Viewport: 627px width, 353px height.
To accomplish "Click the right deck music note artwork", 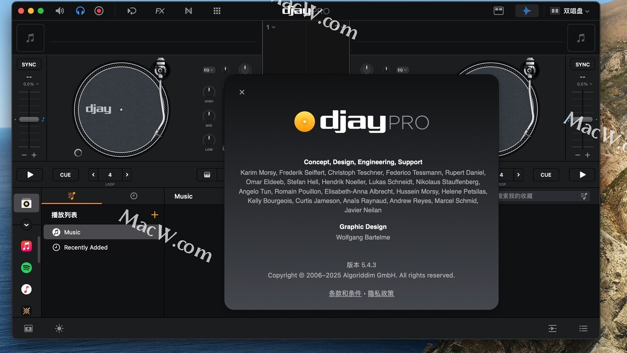I will (x=581, y=38).
